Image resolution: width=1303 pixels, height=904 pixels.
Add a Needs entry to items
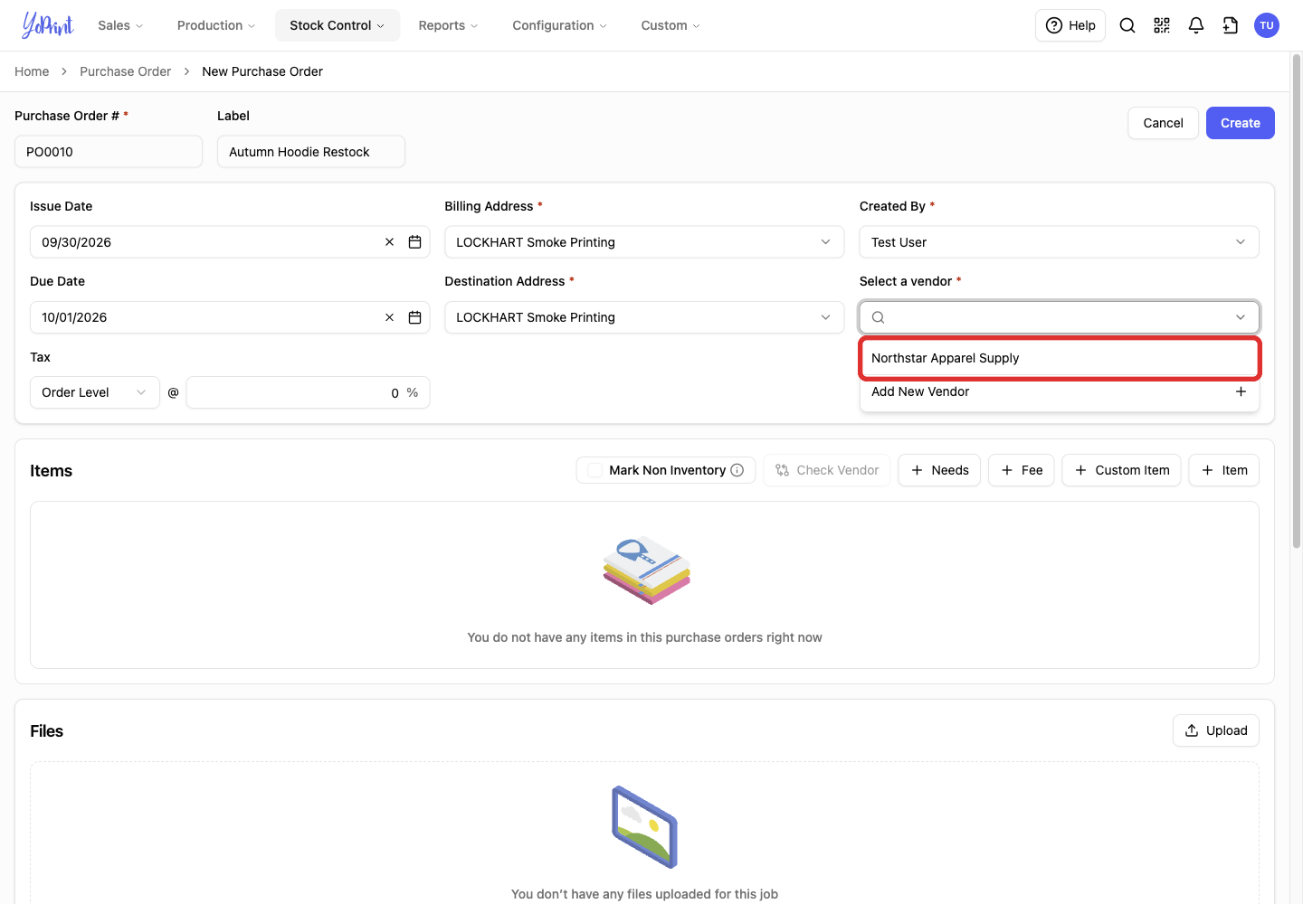(x=939, y=470)
